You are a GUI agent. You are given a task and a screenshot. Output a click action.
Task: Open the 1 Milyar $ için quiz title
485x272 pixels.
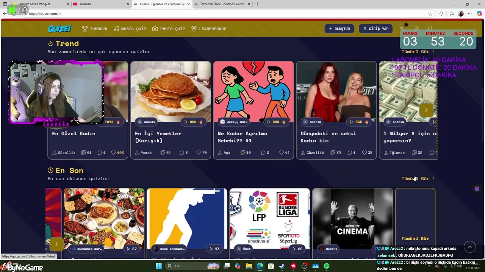click(410, 137)
